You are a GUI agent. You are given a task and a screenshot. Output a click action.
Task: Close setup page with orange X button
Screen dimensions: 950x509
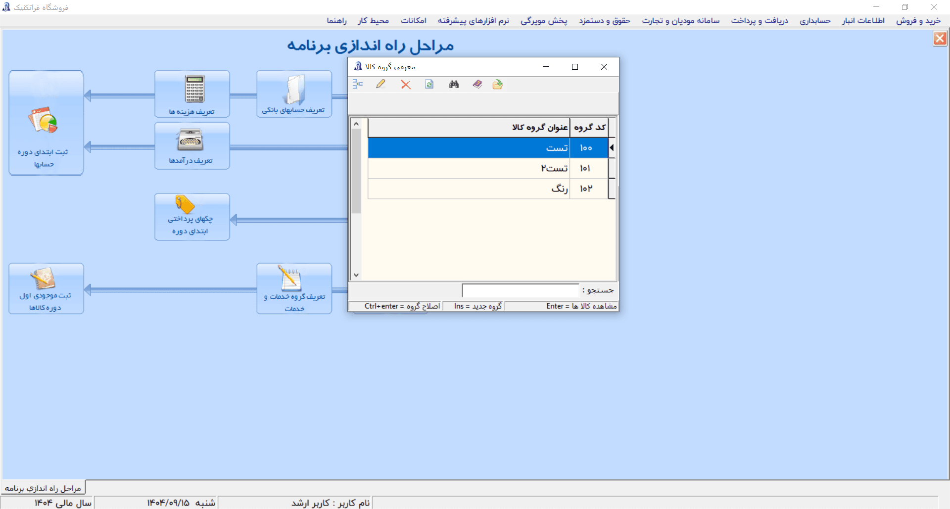pyautogui.click(x=940, y=39)
